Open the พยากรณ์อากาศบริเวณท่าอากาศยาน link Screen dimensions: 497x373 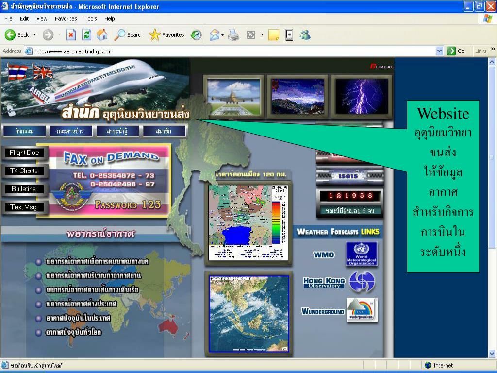click(94, 276)
